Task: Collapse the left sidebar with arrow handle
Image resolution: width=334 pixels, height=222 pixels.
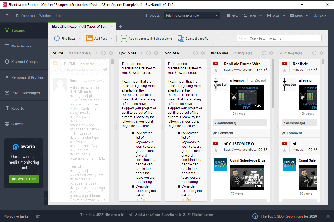Action: [46, 198]
